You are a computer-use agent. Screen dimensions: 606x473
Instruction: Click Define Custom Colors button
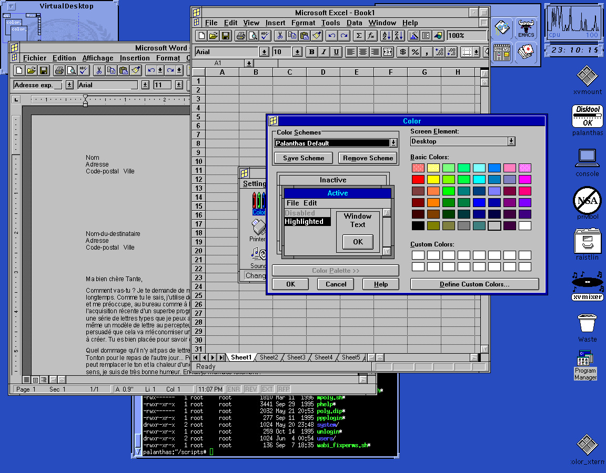[474, 284]
